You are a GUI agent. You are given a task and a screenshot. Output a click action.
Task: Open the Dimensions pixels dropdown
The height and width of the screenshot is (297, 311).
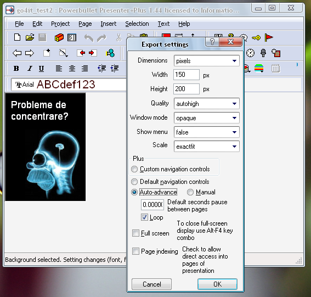(x=207, y=61)
